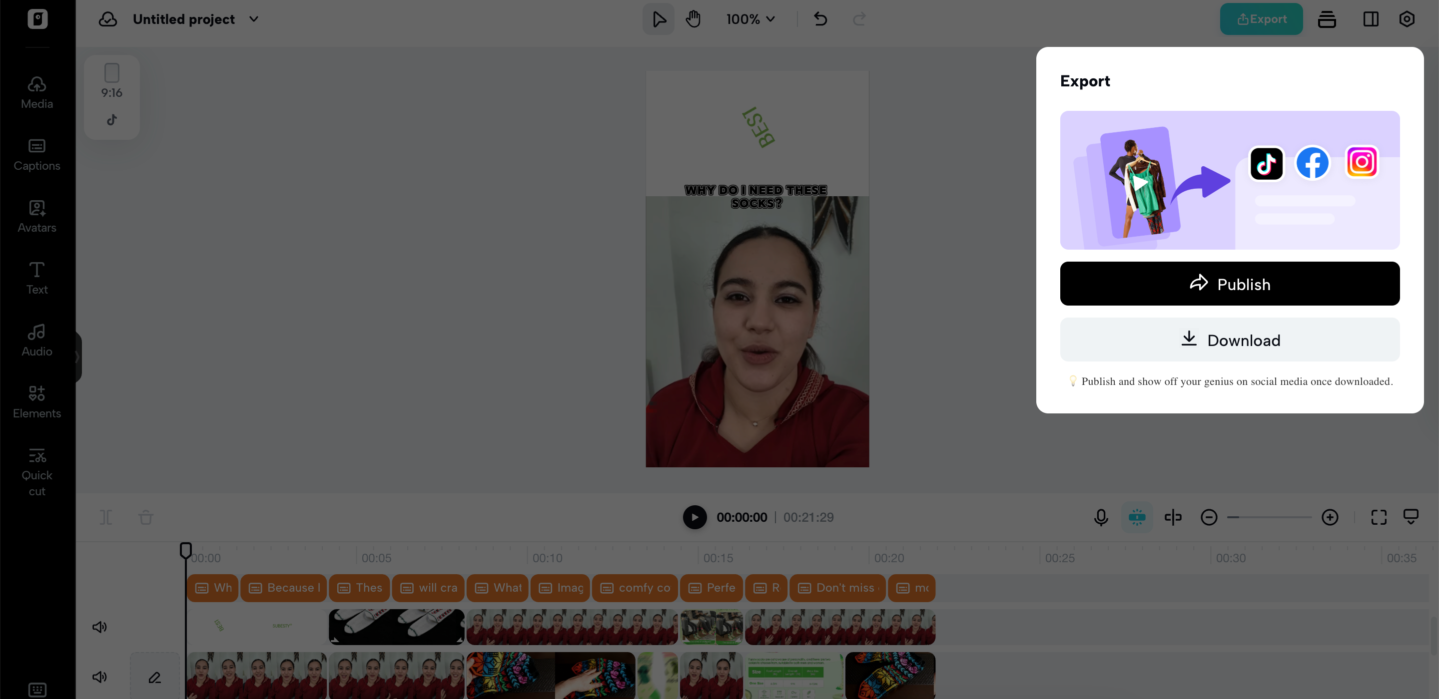Open the zoom level 100% dropdown
The image size is (1439, 699).
pos(749,18)
